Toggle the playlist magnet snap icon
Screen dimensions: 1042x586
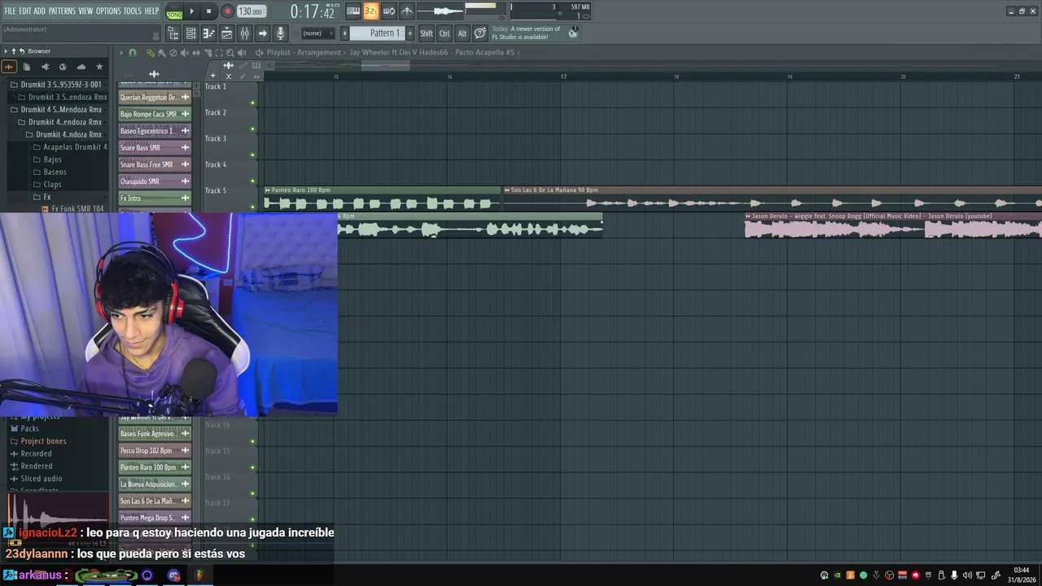(133, 53)
